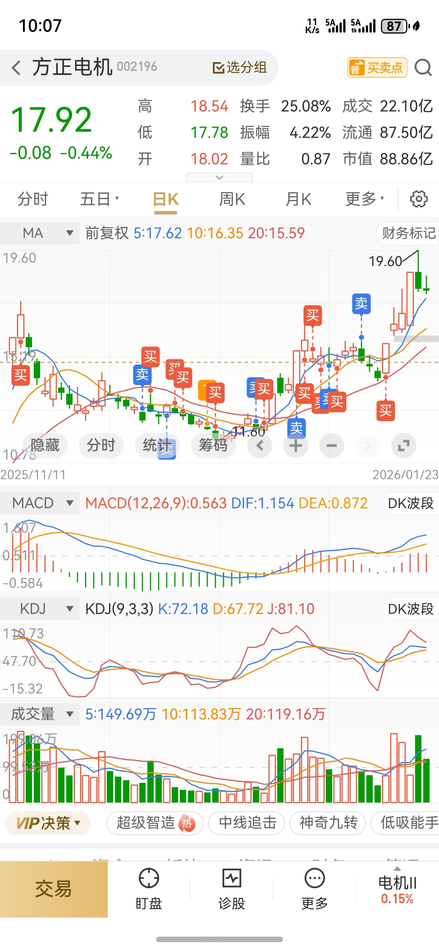Image resolution: width=439 pixels, height=949 pixels.
Task: Tap the back arrow icon
Action: (16, 68)
